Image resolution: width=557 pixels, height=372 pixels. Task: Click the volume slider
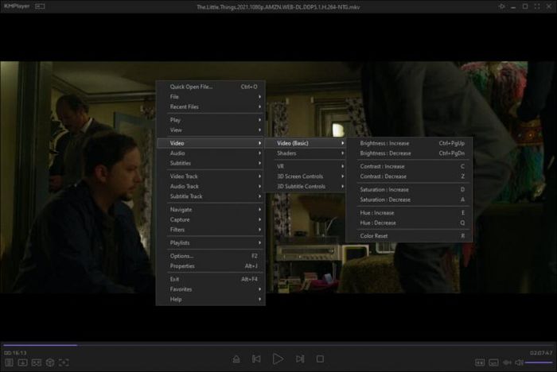(538, 362)
